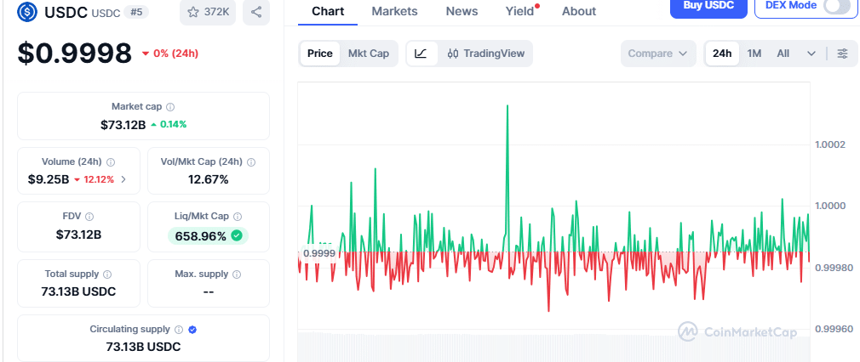Open chart settings sliders icon
Viewport: 860px width, 362px height.
842,54
